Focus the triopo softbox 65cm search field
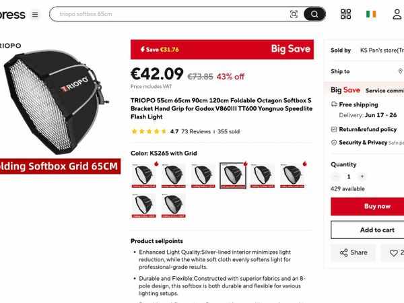Image resolution: width=404 pixels, height=303 pixels. pos(170,14)
